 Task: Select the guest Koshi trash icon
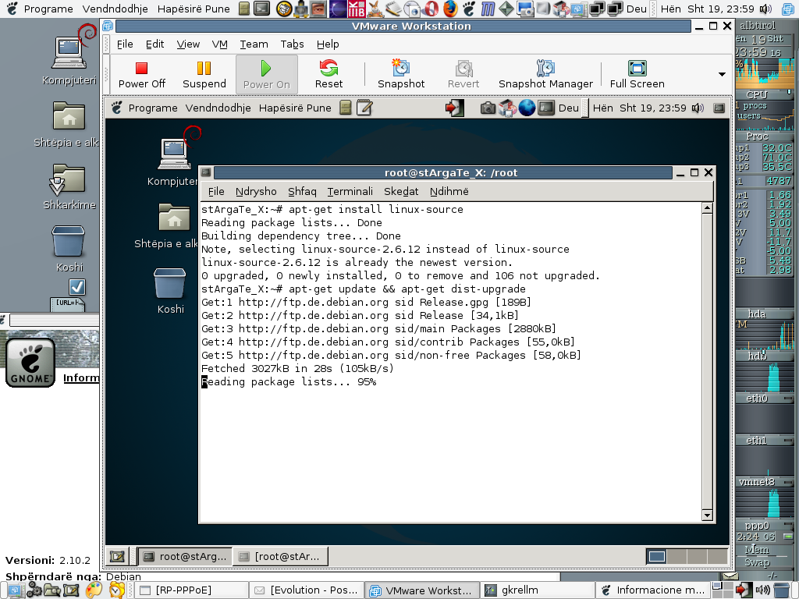[170, 291]
